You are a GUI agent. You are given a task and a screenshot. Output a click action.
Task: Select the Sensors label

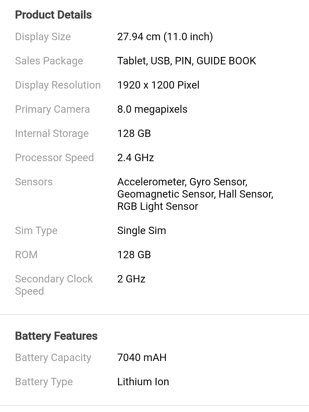coord(34,182)
